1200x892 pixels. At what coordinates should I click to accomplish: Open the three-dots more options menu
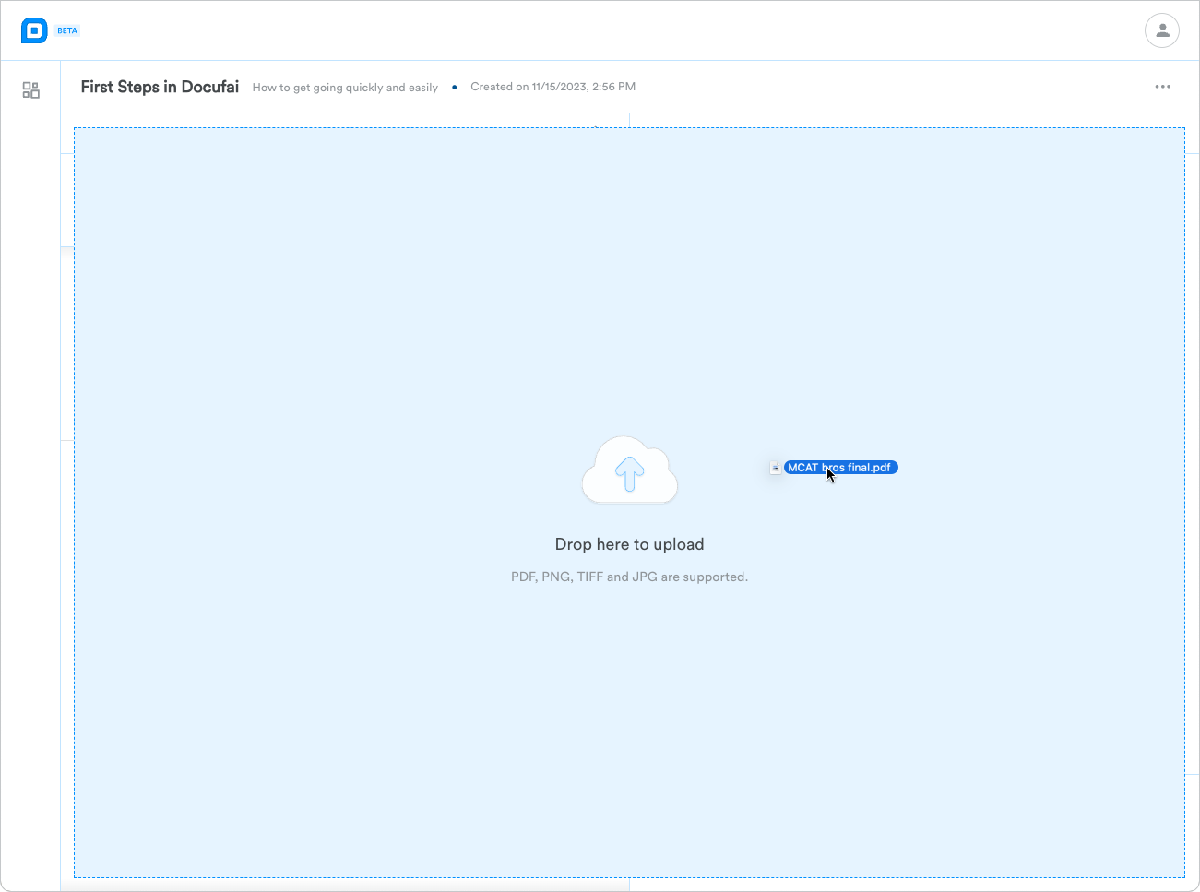pyautogui.click(x=1163, y=87)
